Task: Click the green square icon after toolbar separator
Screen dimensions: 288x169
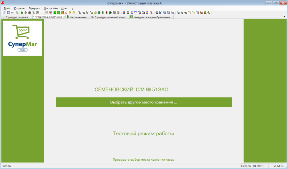Action: pyautogui.click(x=22, y=13)
